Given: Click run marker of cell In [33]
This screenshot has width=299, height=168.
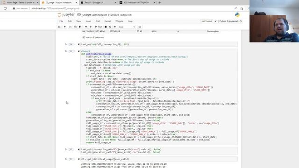Looking at the screenshot, I should (78, 159).
